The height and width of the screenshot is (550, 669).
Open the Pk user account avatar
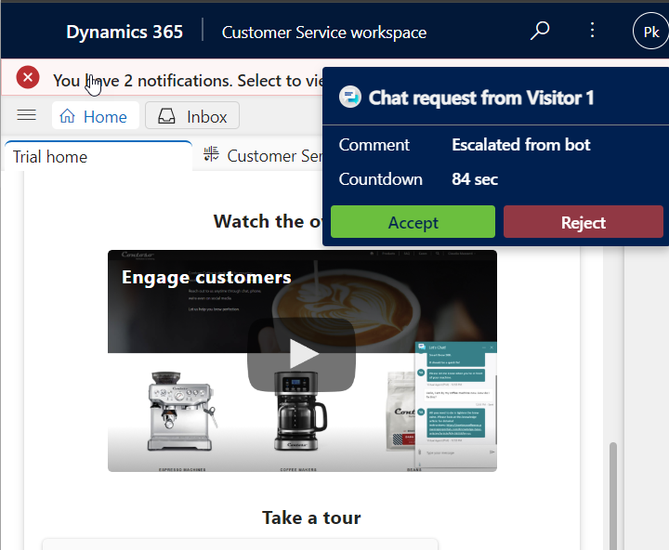coord(649,32)
